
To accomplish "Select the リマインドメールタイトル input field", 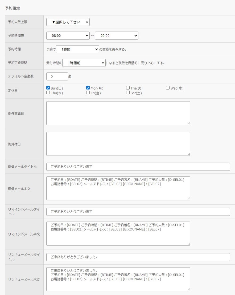I will pyautogui.click(x=138, y=212).
